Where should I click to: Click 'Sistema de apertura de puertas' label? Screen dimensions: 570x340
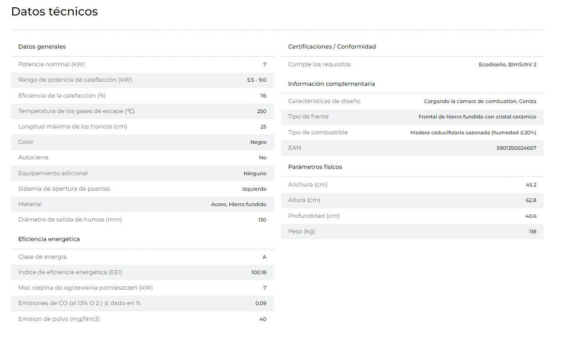click(x=64, y=189)
